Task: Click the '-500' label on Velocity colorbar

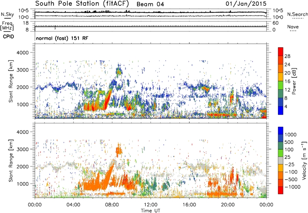Action: (x=291, y=179)
